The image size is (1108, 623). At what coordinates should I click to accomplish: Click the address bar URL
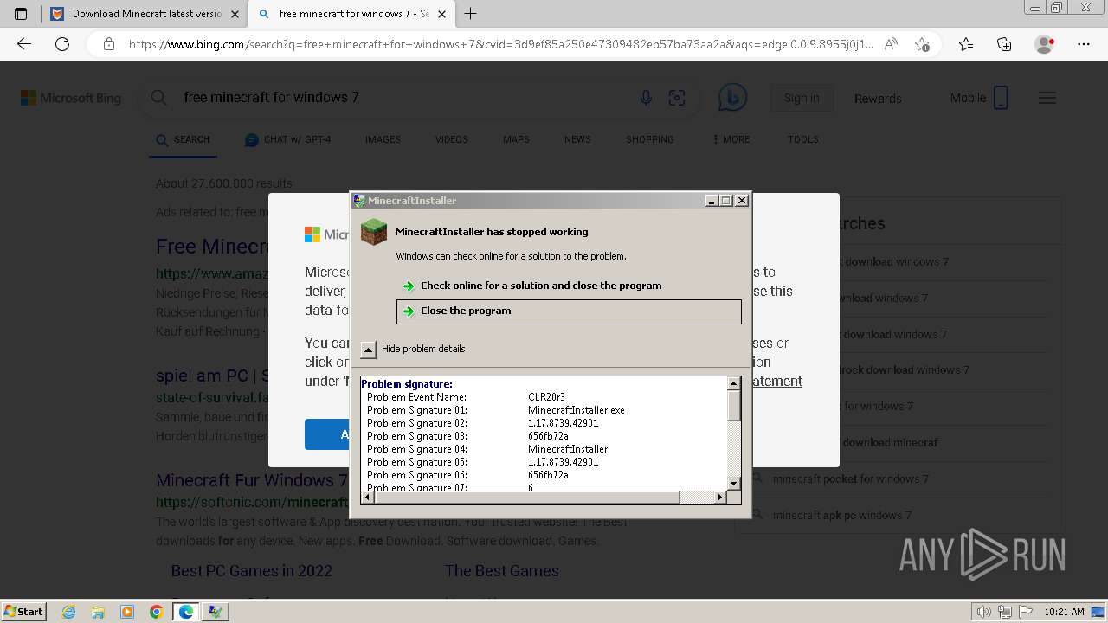coord(500,44)
